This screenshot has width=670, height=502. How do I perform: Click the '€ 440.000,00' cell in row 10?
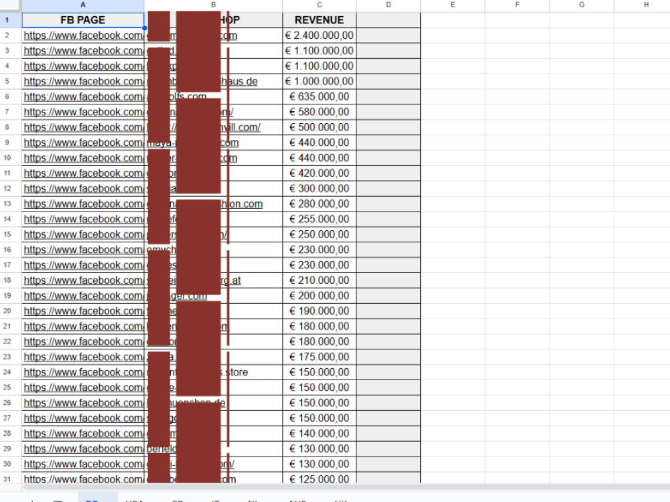click(x=319, y=158)
